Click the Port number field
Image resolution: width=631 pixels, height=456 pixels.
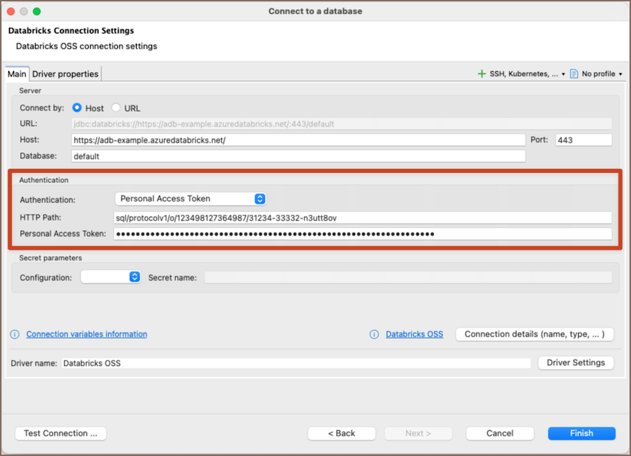pyautogui.click(x=584, y=140)
